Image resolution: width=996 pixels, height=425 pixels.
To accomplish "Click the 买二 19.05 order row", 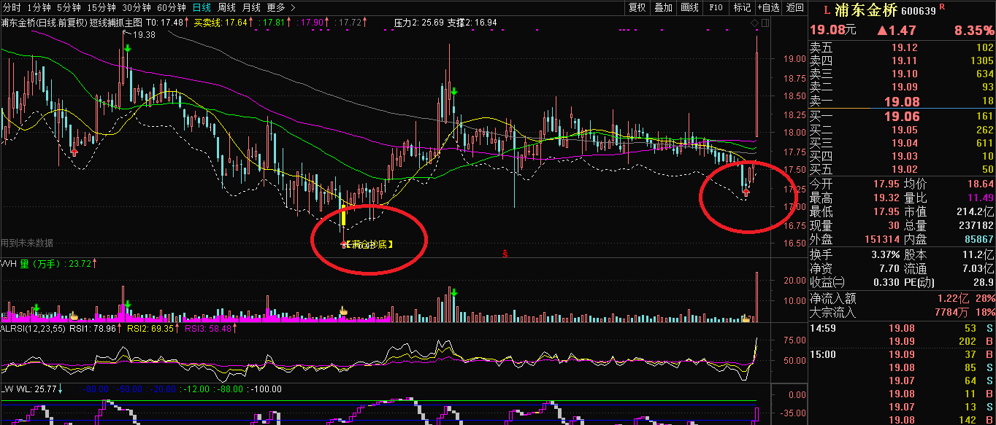I will pos(902,130).
